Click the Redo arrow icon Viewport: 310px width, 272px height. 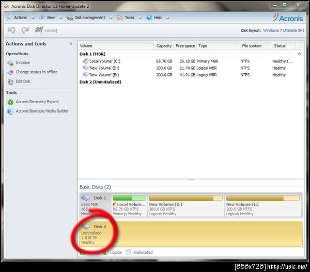coord(25,30)
